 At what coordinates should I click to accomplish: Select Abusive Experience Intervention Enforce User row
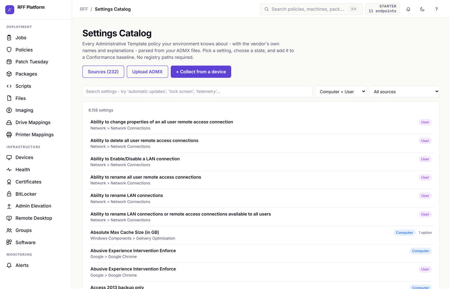click(x=261, y=272)
